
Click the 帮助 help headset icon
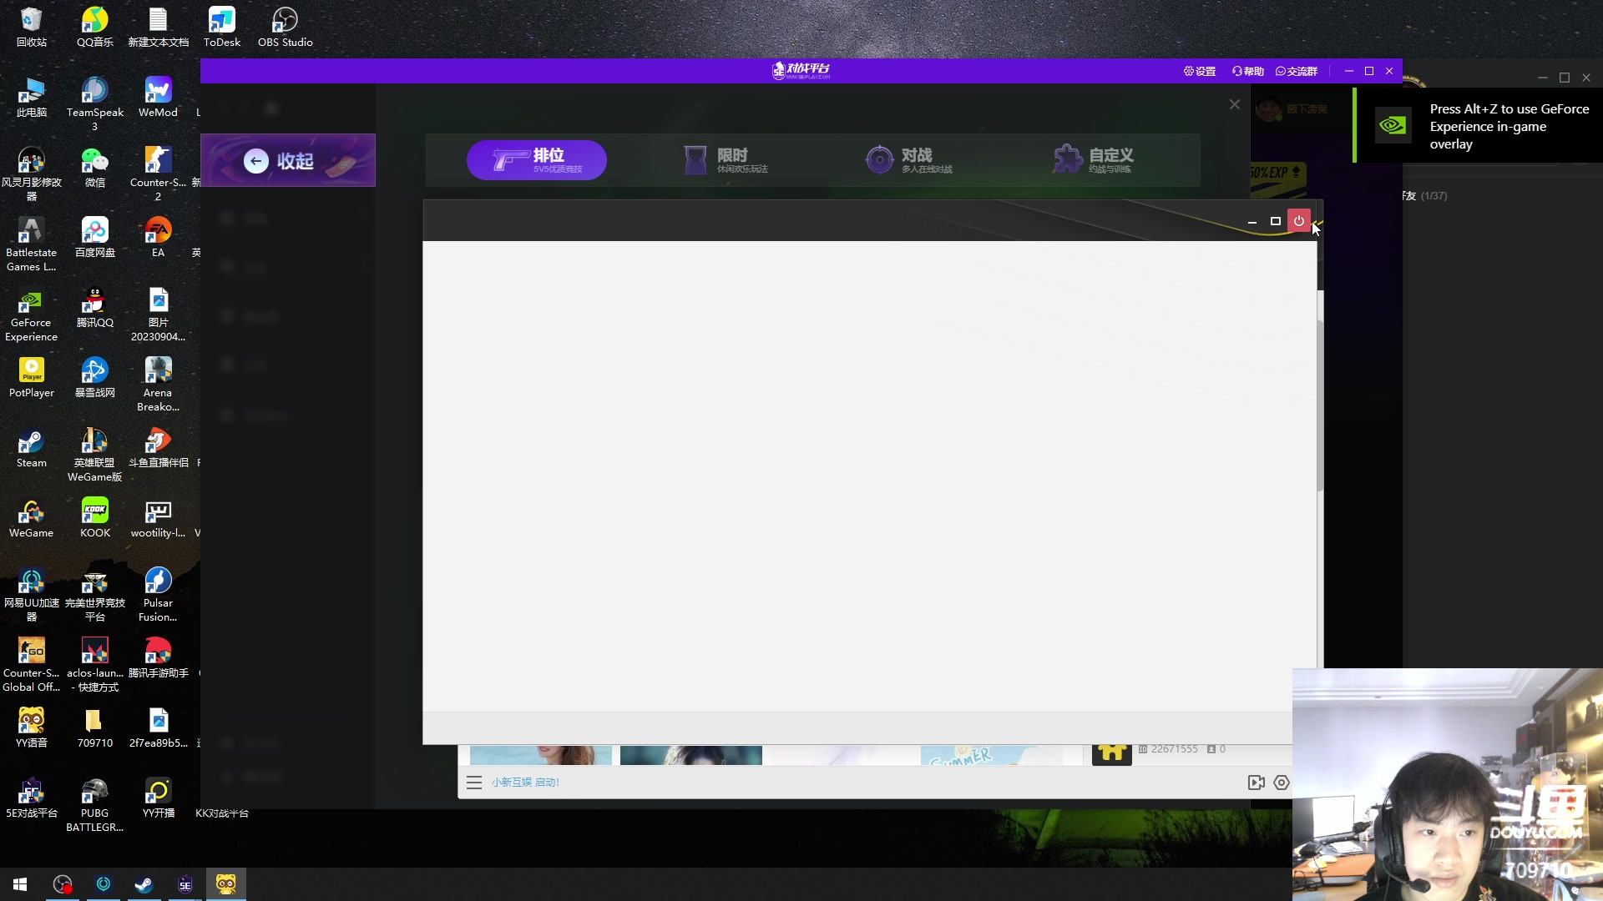[1237, 72]
